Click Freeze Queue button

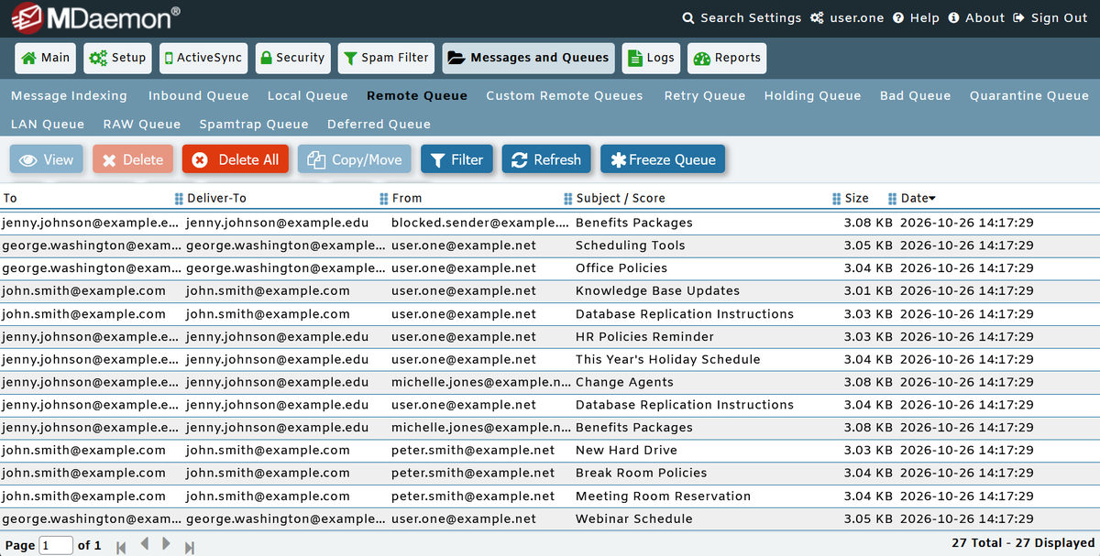663,159
